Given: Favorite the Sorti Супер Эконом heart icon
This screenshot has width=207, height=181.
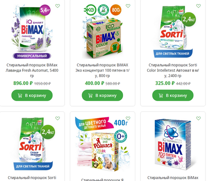Looking at the screenshot, I should pyautogui.click(x=58, y=118).
